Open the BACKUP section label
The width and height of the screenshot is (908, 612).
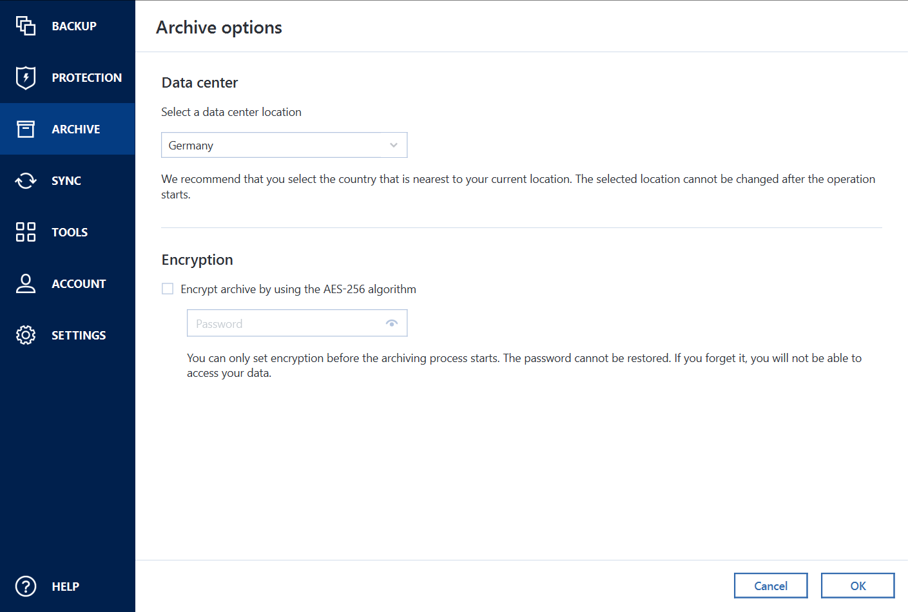click(x=74, y=26)
